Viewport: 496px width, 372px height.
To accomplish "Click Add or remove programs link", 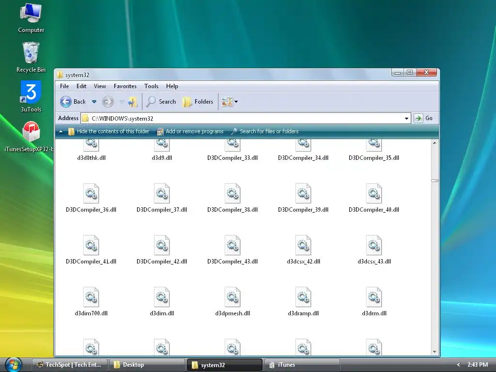I will (190, 131).
